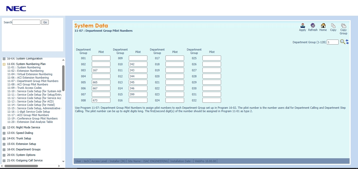Expand the 14-XX Trunk Setup node

(x=4, y=139)
